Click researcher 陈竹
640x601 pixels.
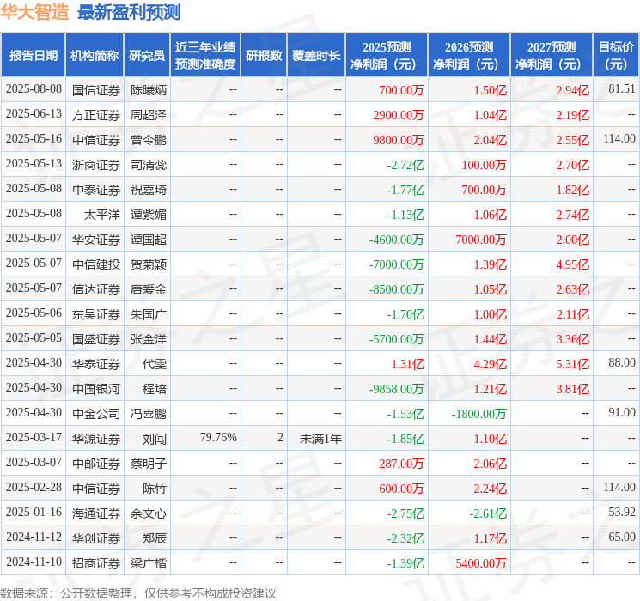tap(155, 489)
